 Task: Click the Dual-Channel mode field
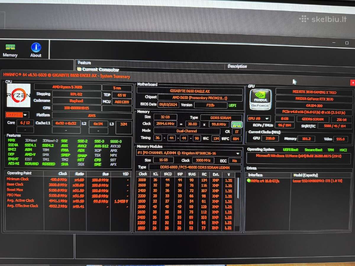click(187, 131)
